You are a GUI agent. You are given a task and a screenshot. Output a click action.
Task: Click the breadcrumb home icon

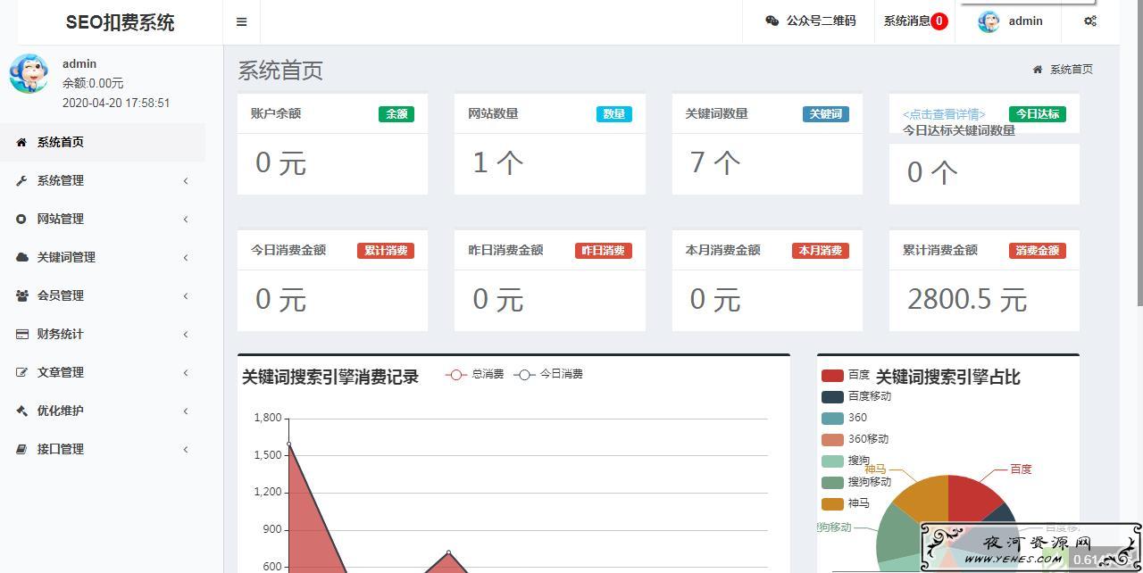pos(1038,70)
